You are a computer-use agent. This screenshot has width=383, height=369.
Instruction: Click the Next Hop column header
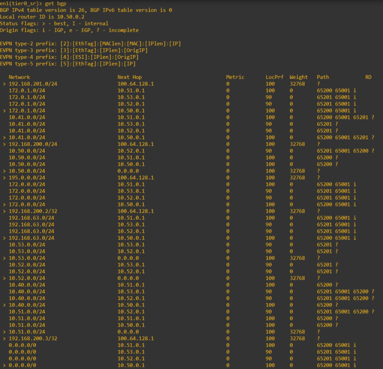(x=129, y=77)
